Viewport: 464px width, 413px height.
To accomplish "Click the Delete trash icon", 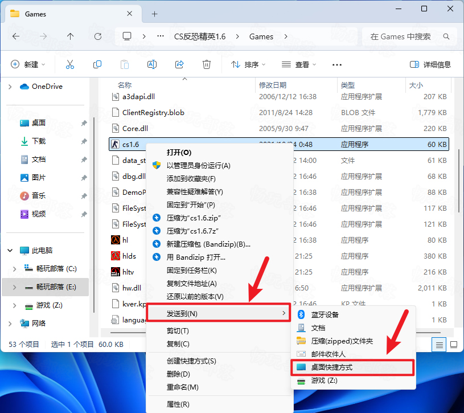I will tap(207, 64).
